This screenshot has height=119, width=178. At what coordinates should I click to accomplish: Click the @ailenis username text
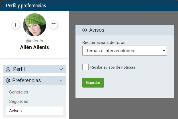(x=34, y=41)
